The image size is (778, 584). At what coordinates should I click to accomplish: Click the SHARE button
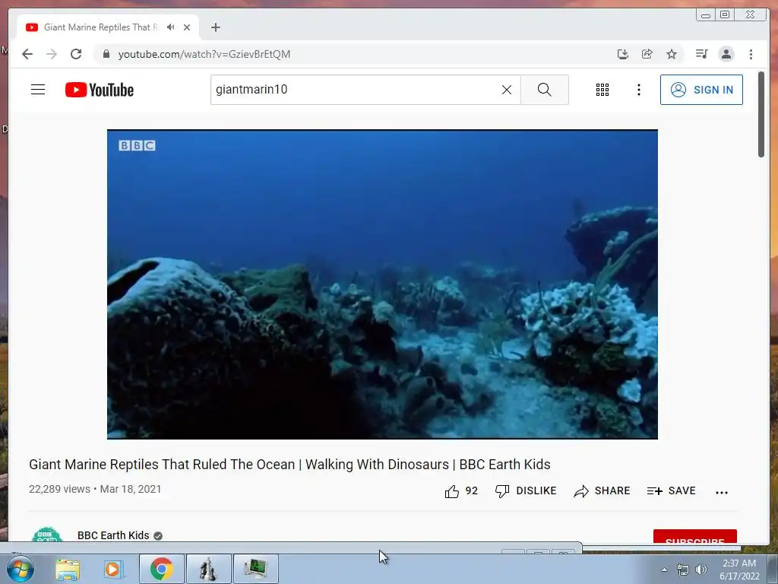[x=602, y=491]
